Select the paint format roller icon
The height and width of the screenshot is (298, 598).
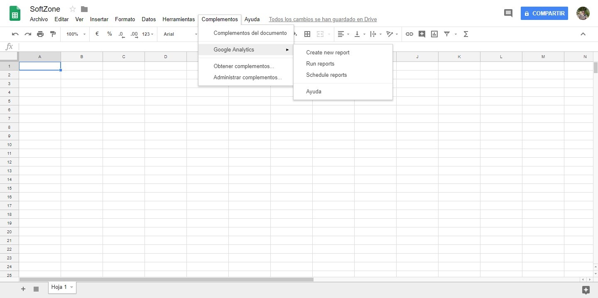pyautogui.click(x=53, y=34)
